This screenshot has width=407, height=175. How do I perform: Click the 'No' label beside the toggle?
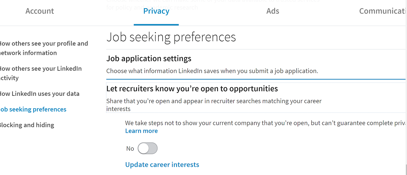130,149
